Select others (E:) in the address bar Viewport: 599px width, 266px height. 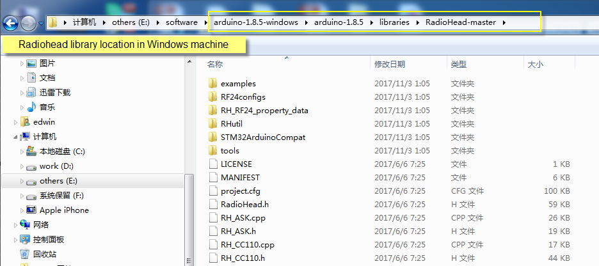[x=129, y=22]
